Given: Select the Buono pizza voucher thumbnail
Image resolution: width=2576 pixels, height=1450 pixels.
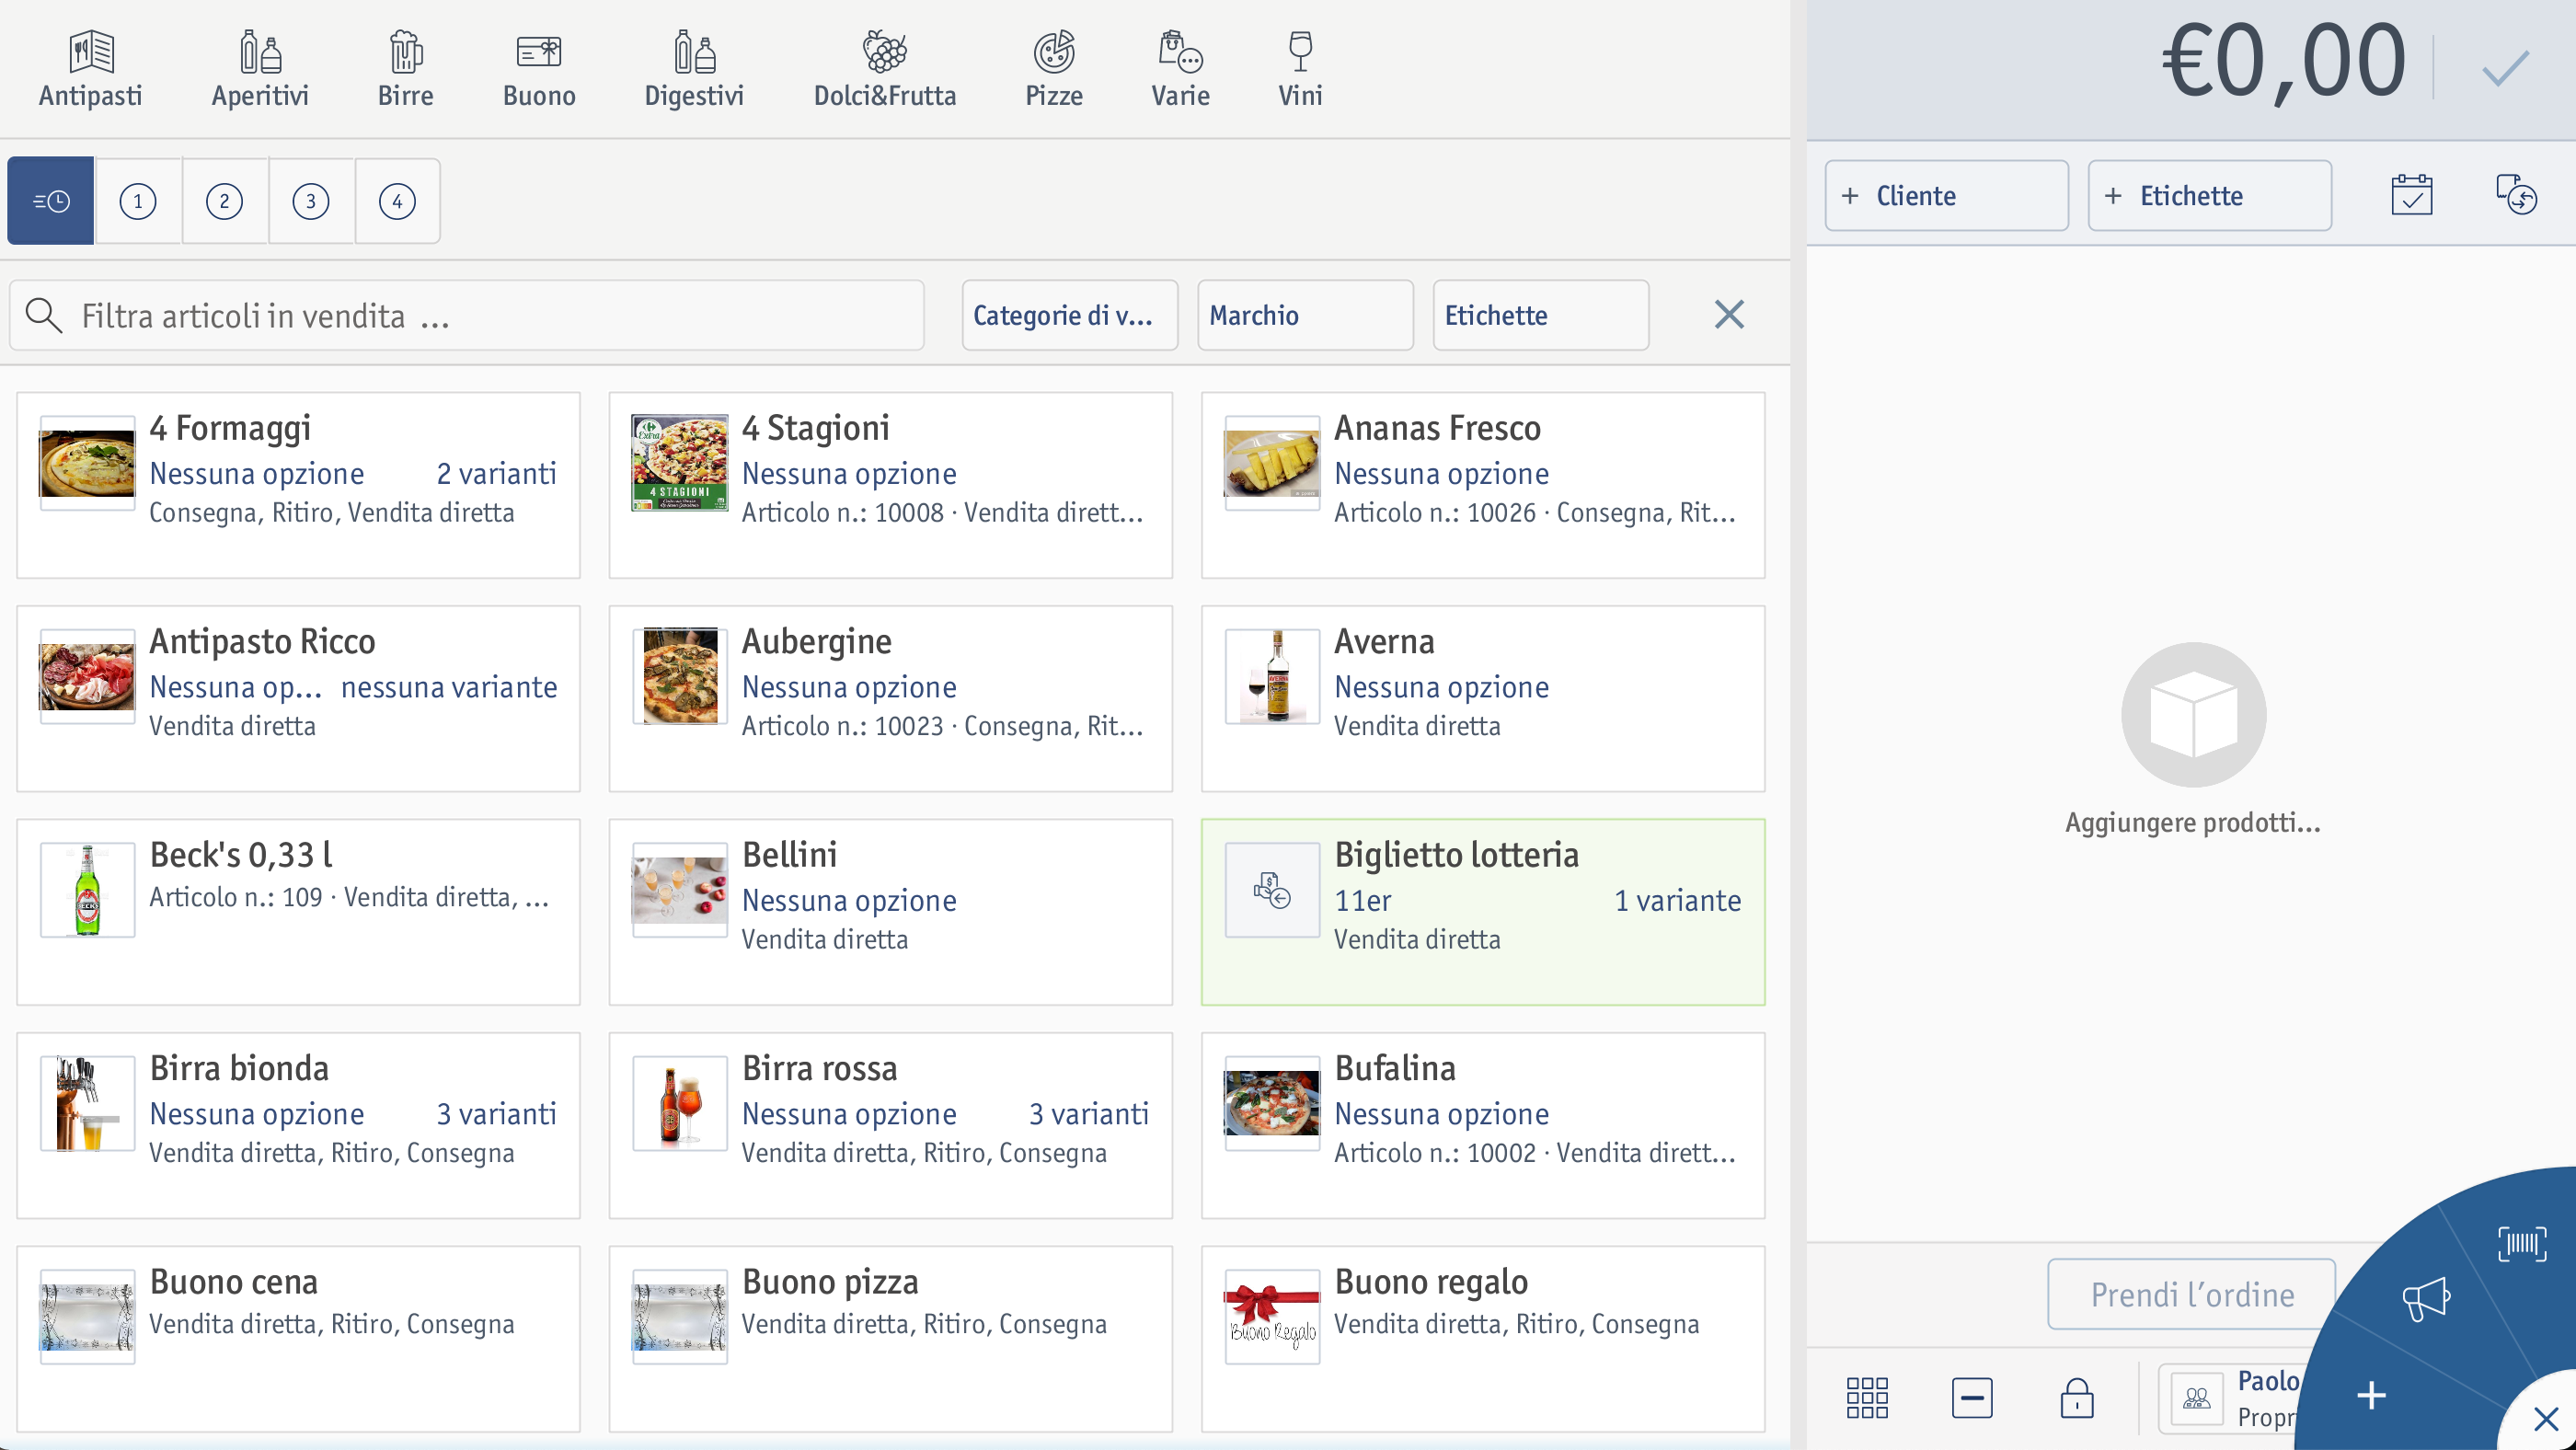Looking at the screenshot, I should click(680, 1317).
